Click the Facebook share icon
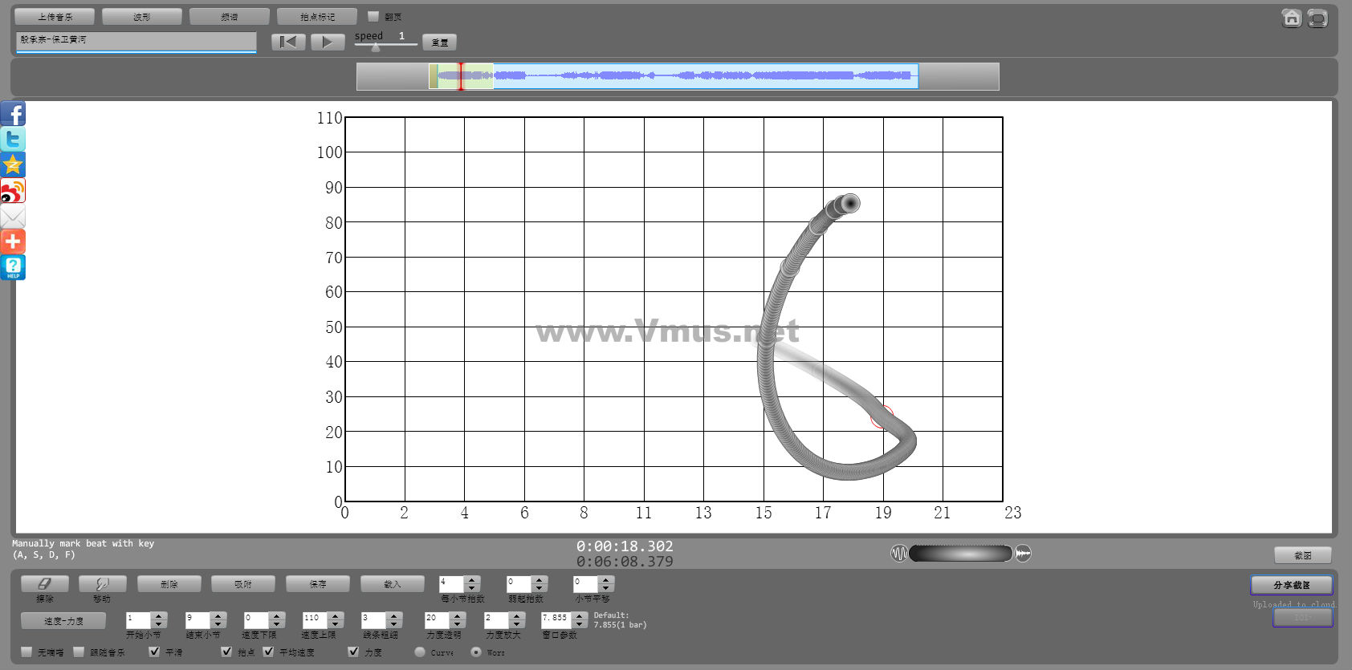 point(13,114)
